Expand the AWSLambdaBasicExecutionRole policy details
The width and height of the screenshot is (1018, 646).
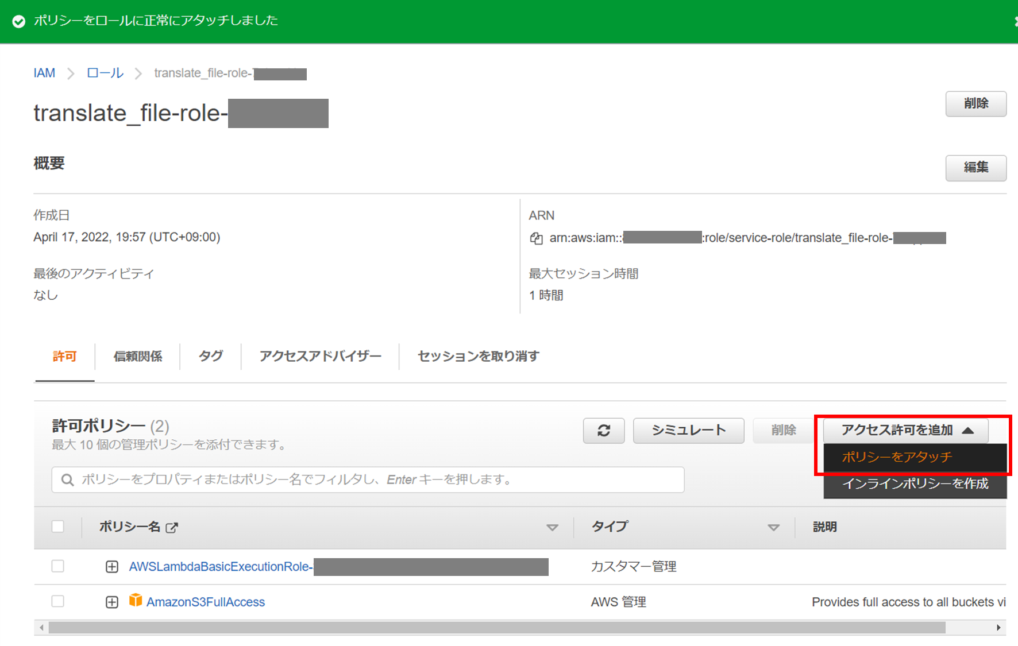[x=112, y=567]
